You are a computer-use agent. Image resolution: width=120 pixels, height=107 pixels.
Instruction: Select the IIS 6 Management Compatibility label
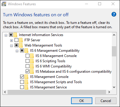55,51
